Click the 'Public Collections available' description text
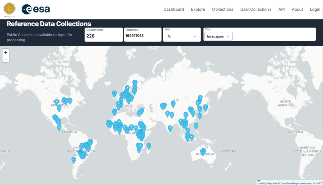The width and height of the screenshot is (323, 185). (x=39, y=37)
